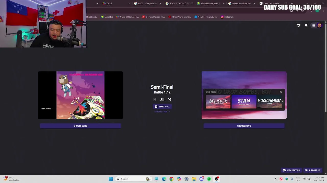Close the where is utah tab
Screen dimensions: 327x183
pos(254,4)
